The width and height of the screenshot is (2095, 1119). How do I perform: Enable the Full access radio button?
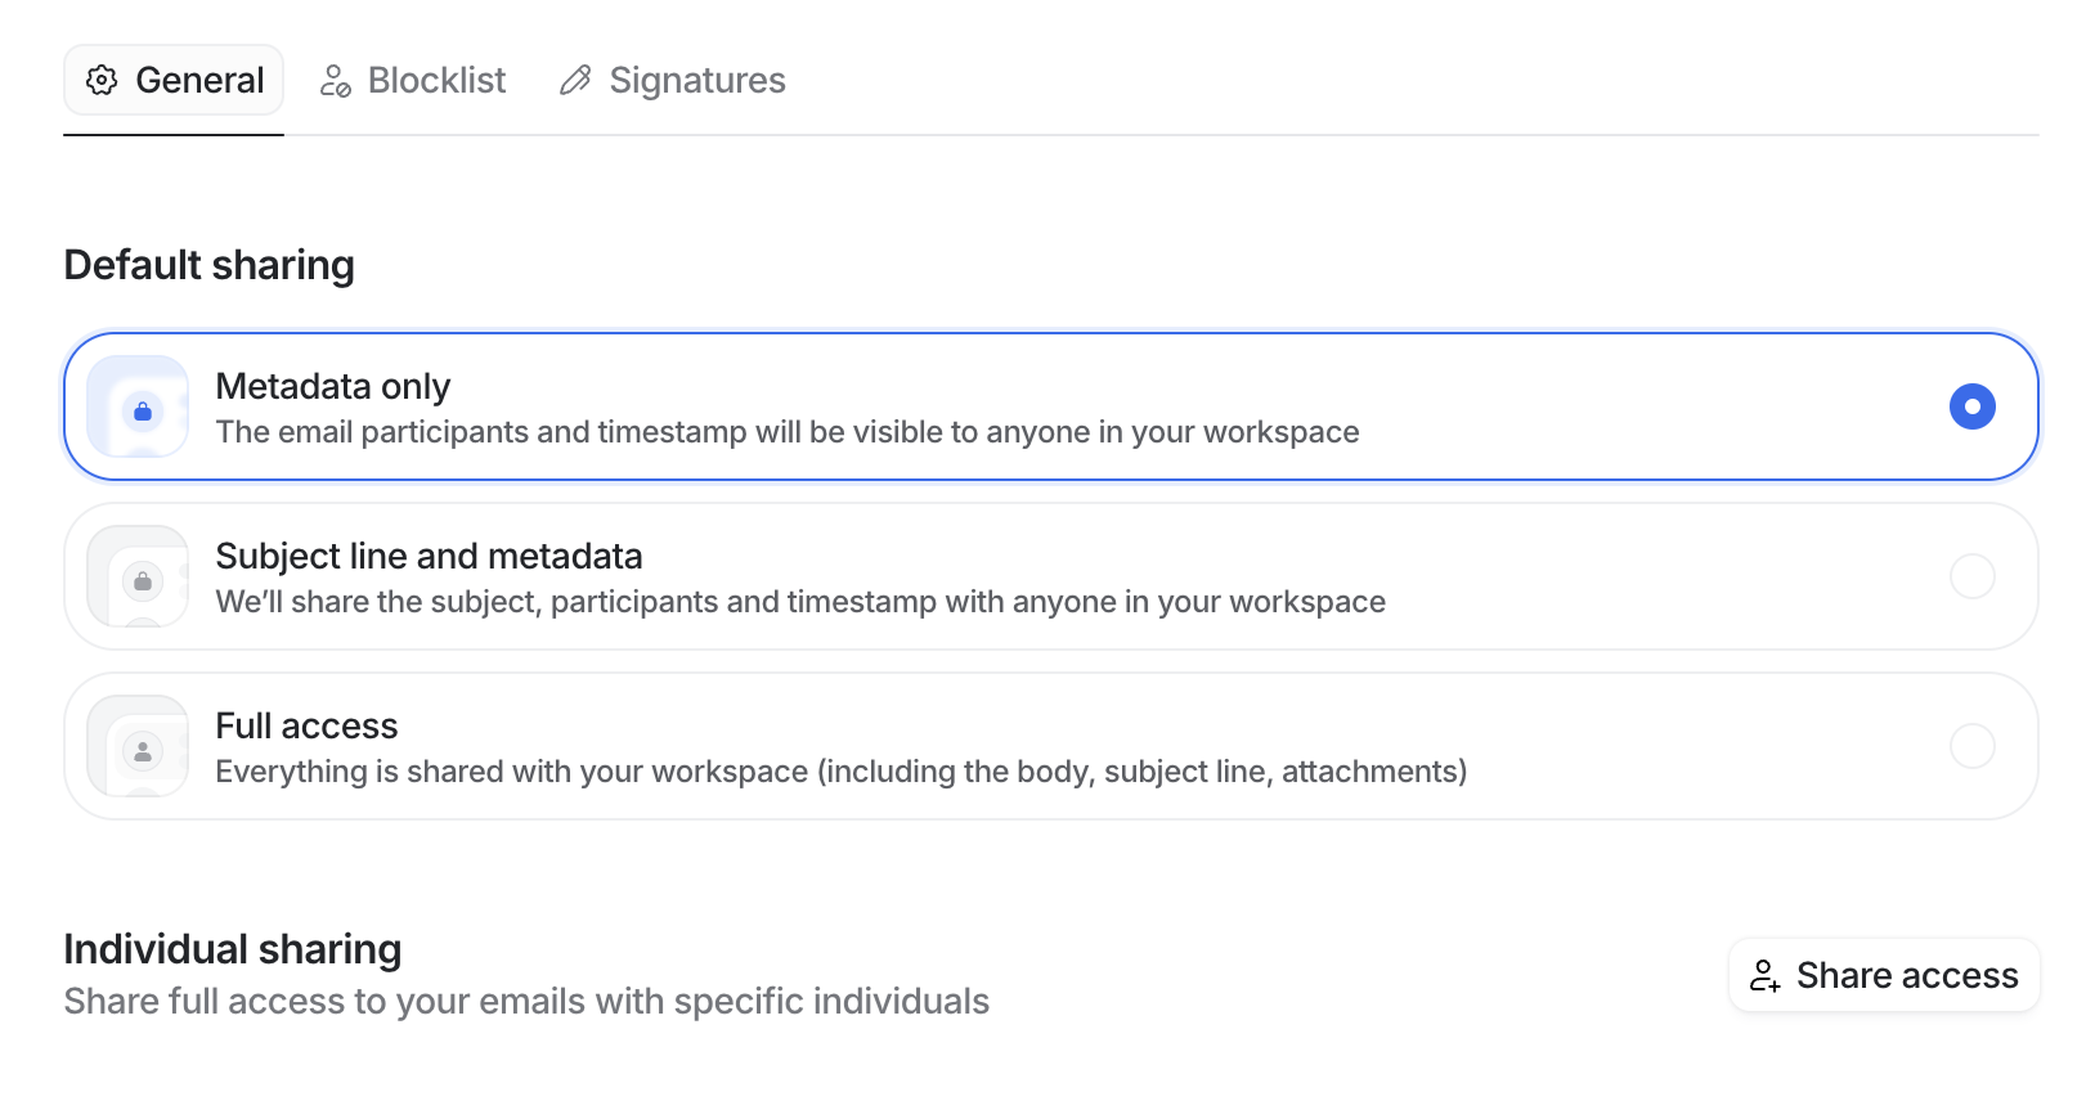click(x=1971, y=746)
